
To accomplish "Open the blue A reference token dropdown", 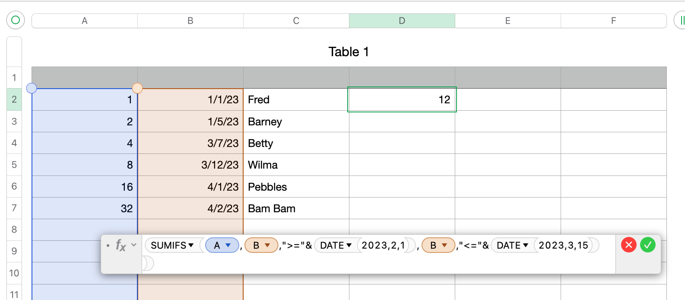I will tap(228, 246).
